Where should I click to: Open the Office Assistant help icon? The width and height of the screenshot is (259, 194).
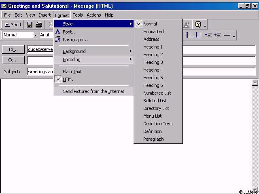pyautogui.click(x=198, y=25)
